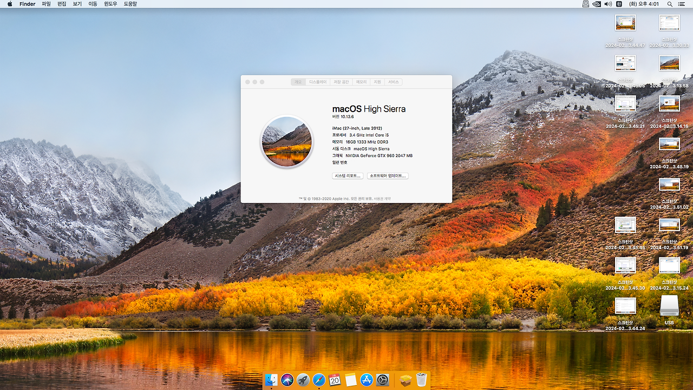Open the 윈도우 menu
The width and height of the screenshot is (693, 390).
(x=110, y=4)
